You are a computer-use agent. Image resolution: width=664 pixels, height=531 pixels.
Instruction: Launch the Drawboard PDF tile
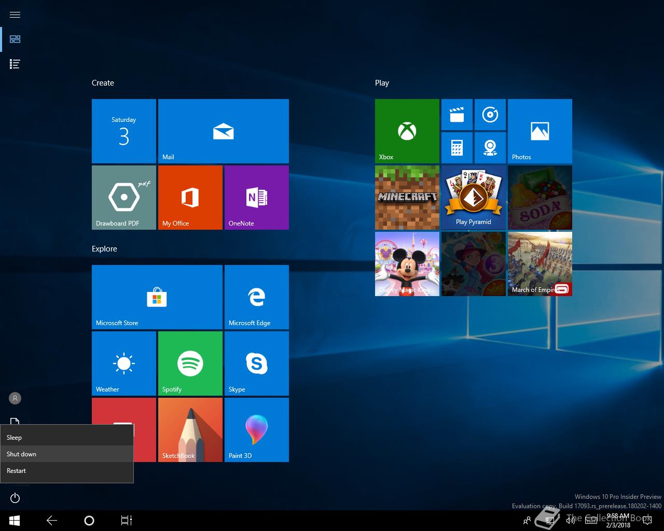coord(124,198)
